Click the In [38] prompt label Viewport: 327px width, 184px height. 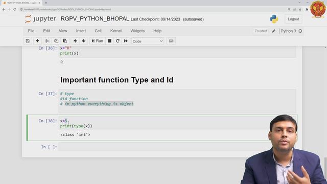[x=48, y=121]
